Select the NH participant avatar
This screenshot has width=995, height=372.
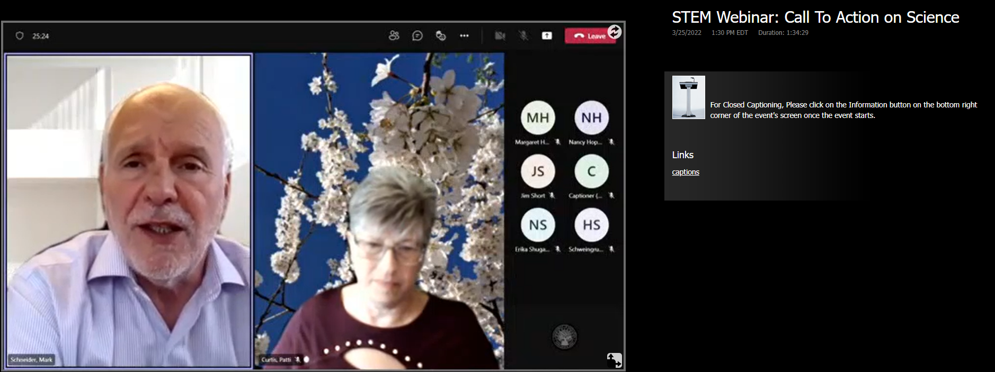[591, 117]
